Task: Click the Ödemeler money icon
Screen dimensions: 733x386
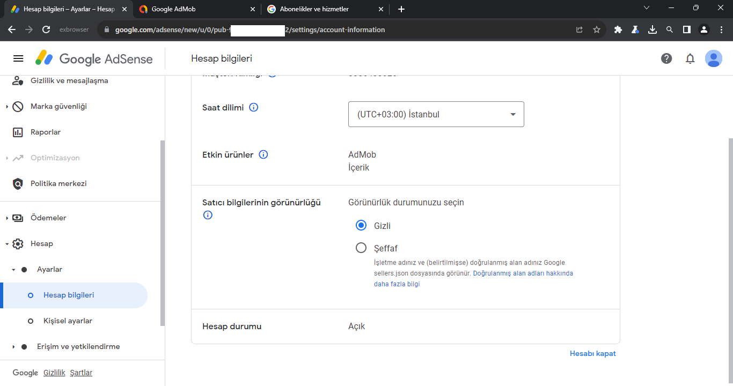Action: [18, 218]
